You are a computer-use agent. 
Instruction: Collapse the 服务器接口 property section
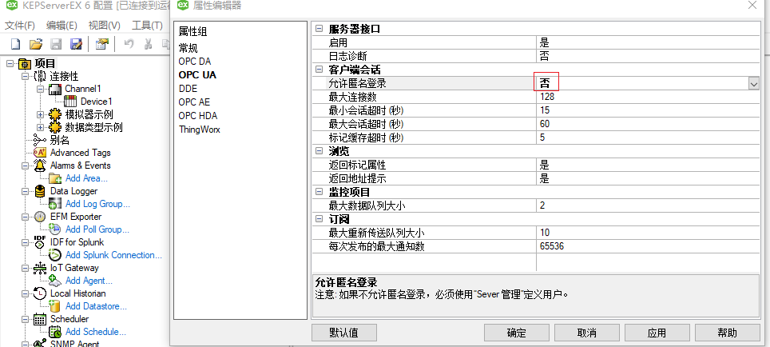319,30
